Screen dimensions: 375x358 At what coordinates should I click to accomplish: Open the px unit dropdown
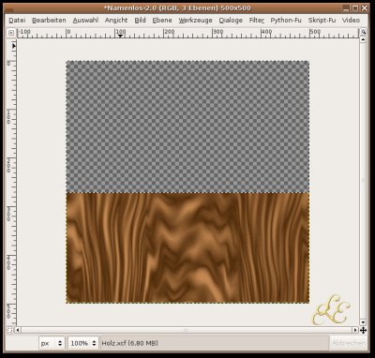(x=52, y=343)
